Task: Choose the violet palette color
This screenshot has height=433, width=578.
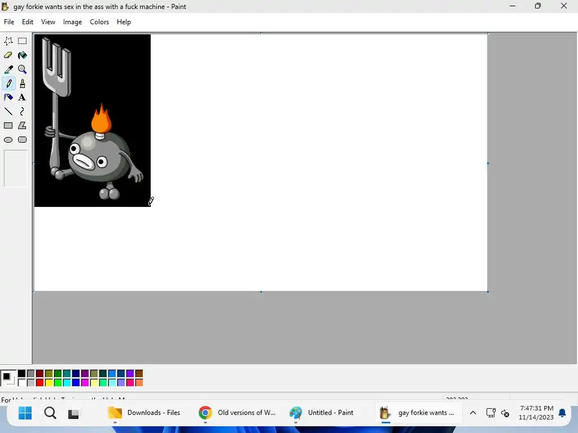Action: pyautogui.click(x=130, y=374)
